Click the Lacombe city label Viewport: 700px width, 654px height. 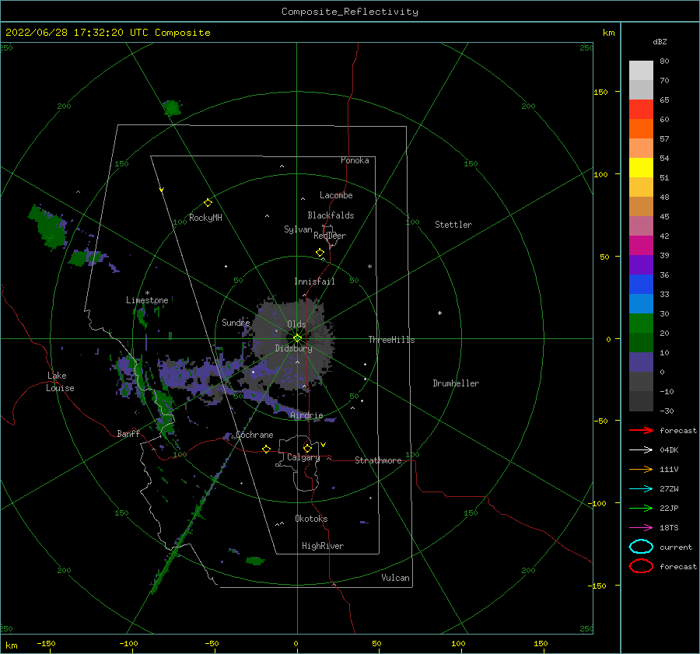pos(336,195)
